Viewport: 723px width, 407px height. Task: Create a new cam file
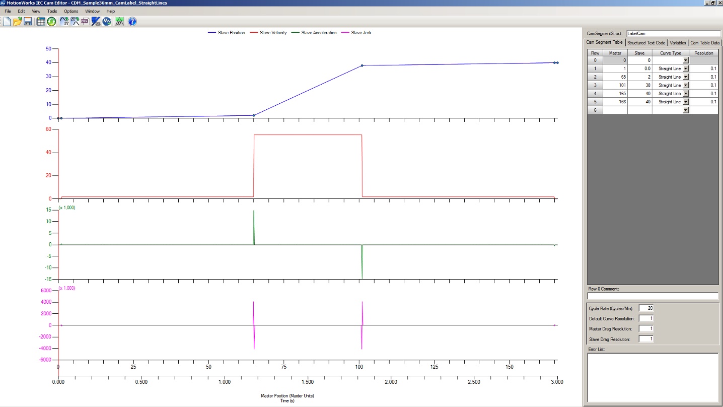[7, 21]
